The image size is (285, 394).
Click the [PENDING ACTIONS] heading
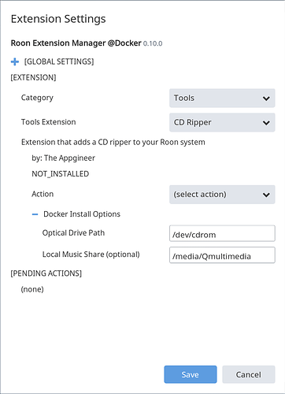tap(46, 273)
